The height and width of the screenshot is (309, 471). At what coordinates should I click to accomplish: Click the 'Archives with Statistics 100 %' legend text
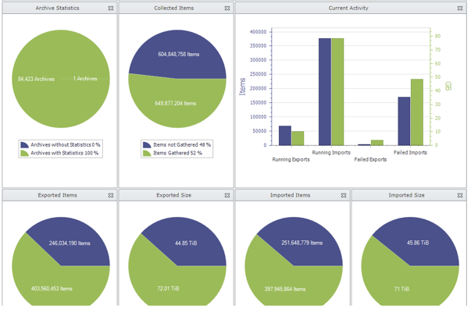(x=65, y=153)
